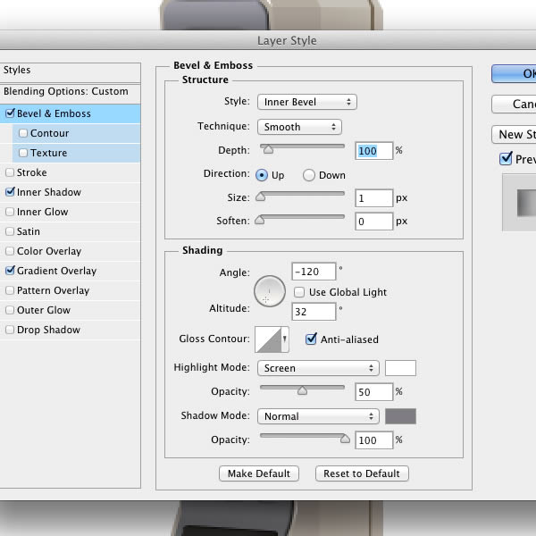Toggle the Bevel & Emboss checkbox
Image resolution: width=536 pixels, height=536 pixels.
tap(10, 113)
